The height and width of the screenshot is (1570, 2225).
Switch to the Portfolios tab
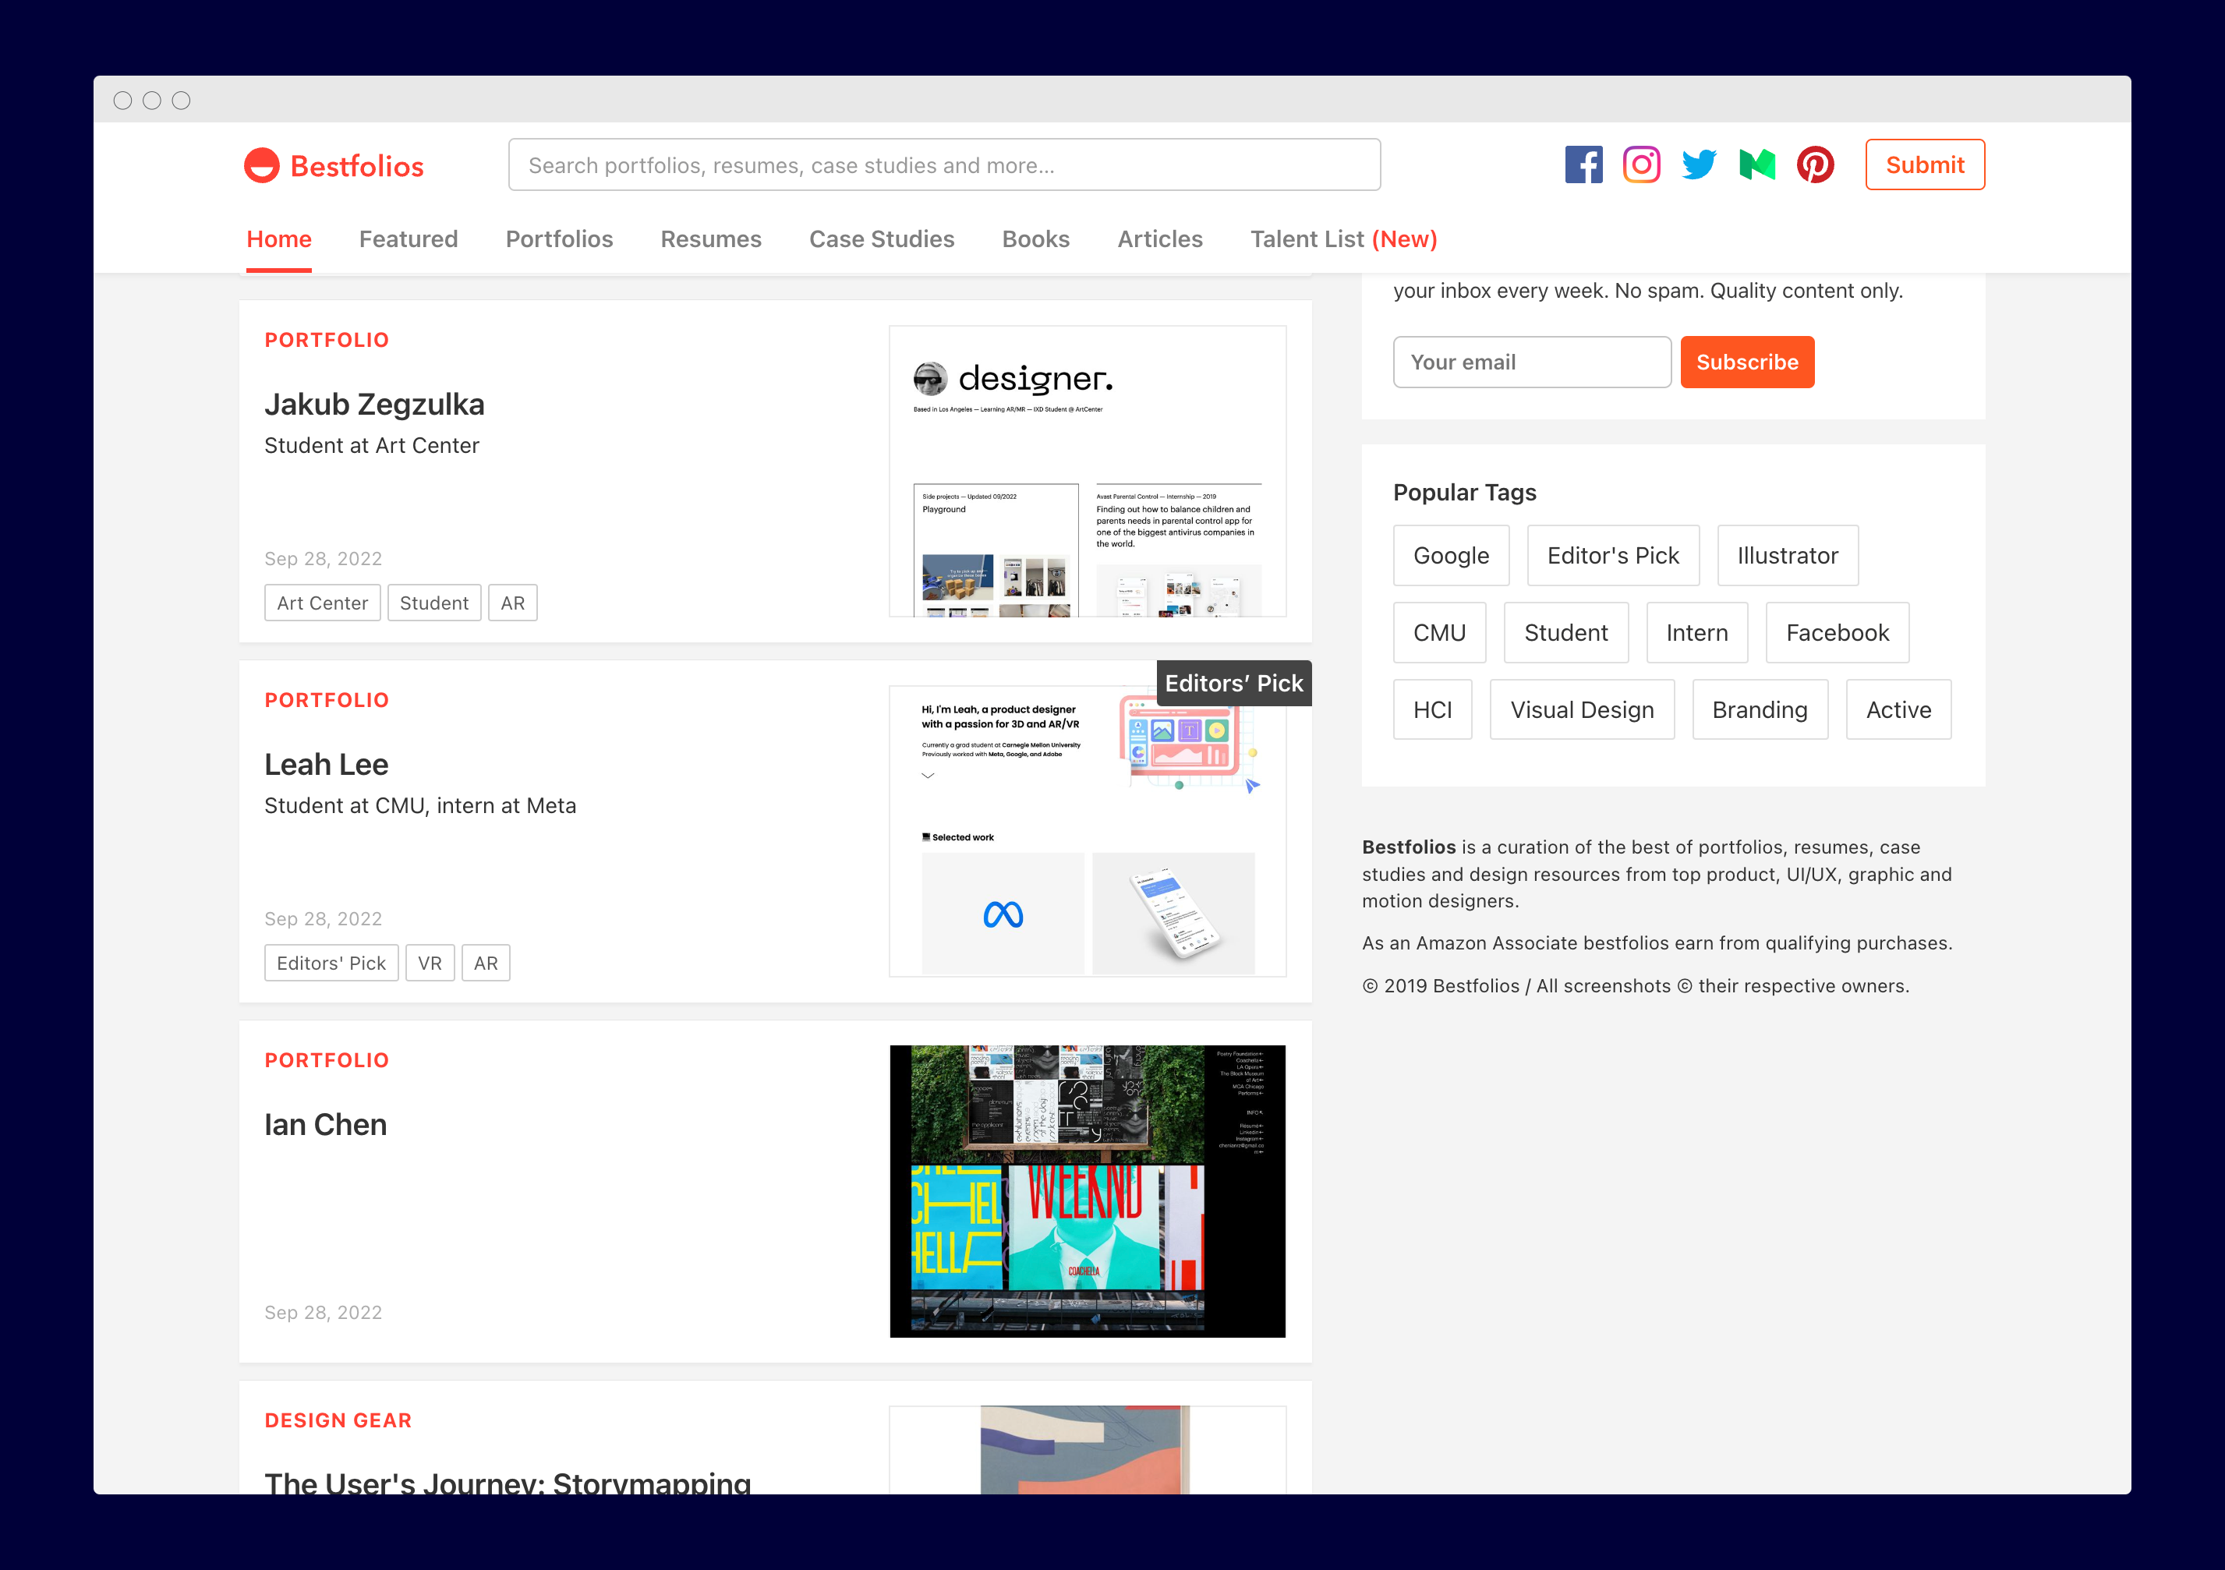coord(559,239)
